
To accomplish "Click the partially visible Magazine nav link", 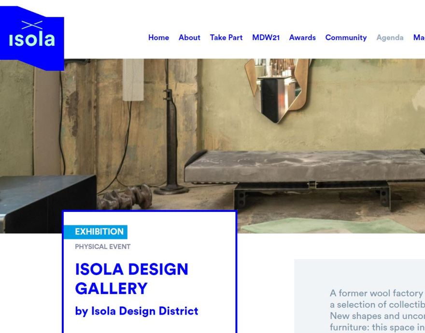I will 419,38.
